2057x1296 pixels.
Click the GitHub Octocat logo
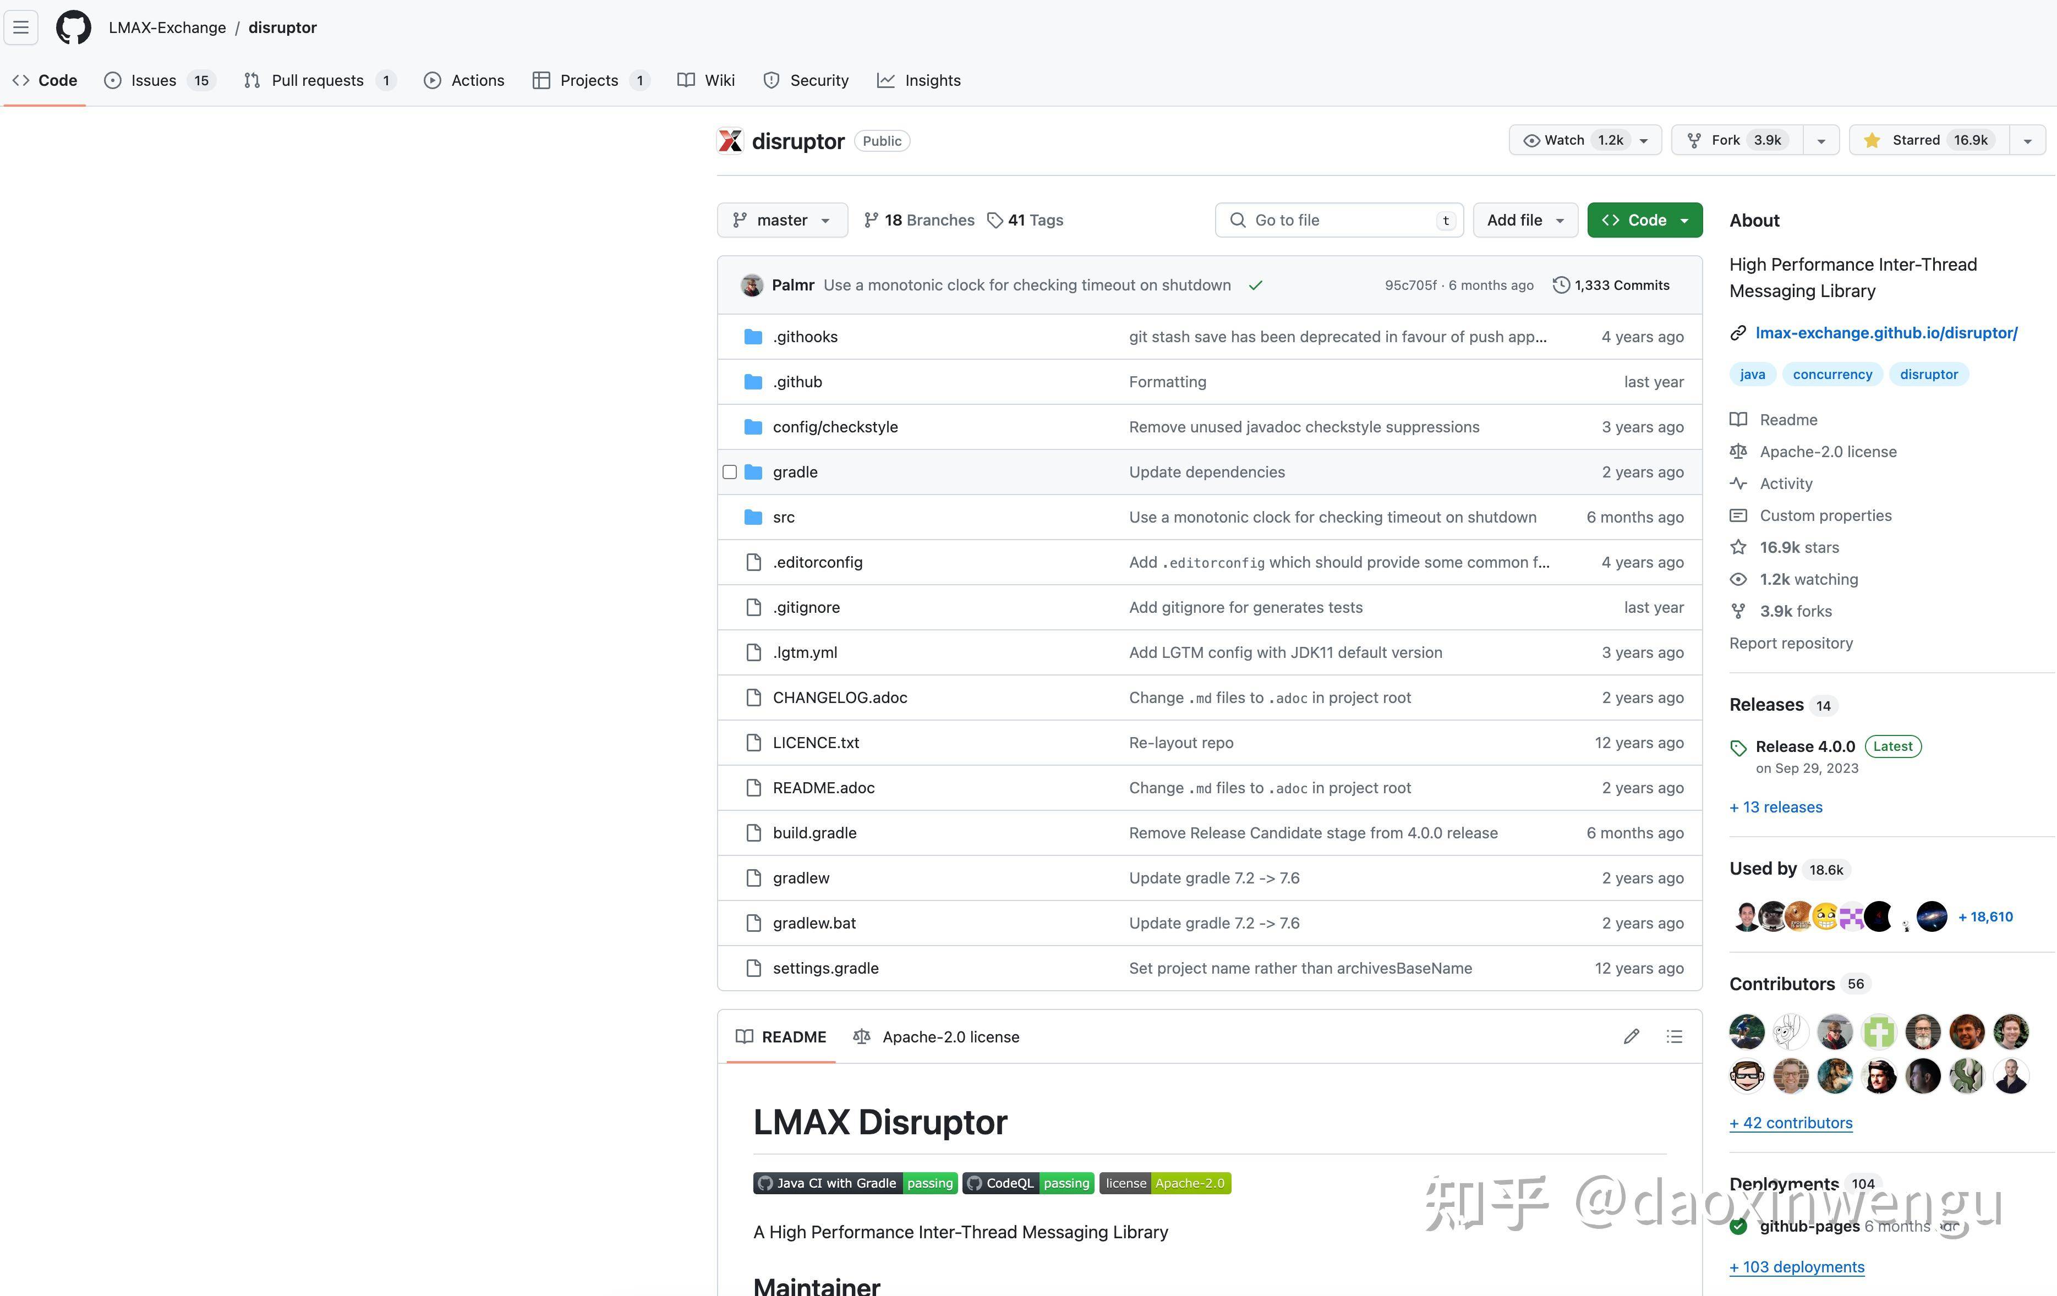click(74, 28)
